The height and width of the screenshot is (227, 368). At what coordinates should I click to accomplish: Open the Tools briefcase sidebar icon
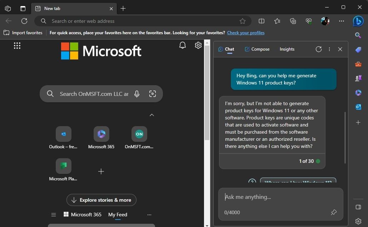(x=358, y=64)
